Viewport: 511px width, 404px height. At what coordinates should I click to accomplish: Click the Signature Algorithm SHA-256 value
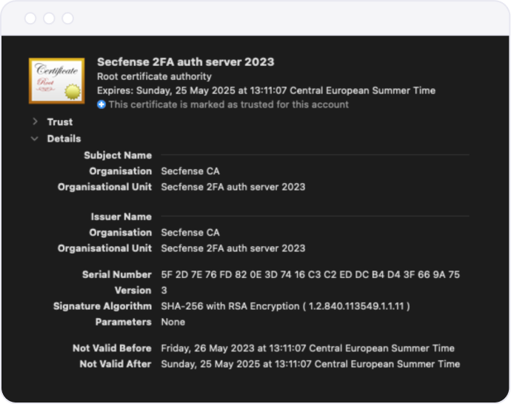coord(285,306)
